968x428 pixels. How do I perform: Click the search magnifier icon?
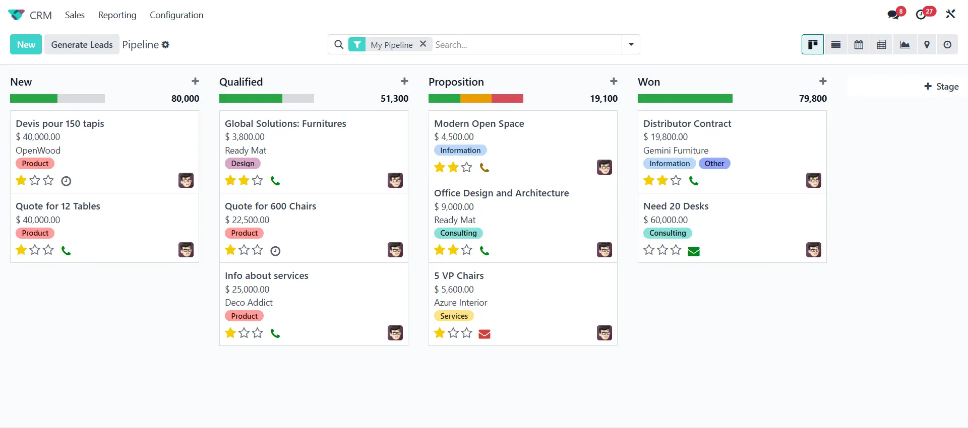339,45
